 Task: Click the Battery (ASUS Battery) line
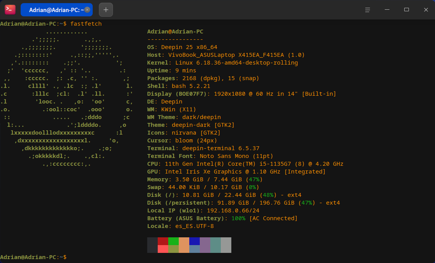222,218
